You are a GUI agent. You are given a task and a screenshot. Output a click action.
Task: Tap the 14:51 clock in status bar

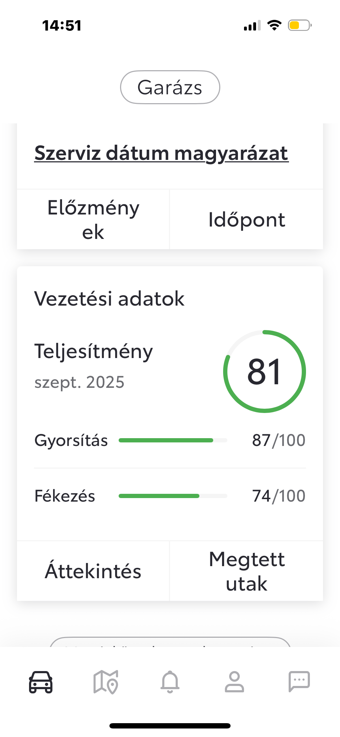point(62,26)
